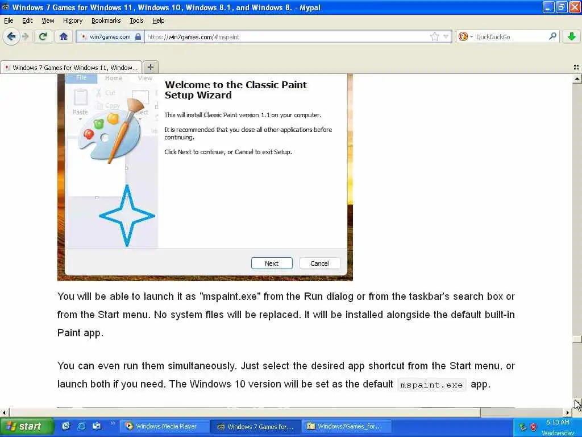Click the vertical scrollbar up arrow
Screen dimensions: 582x437
point(577,79)
